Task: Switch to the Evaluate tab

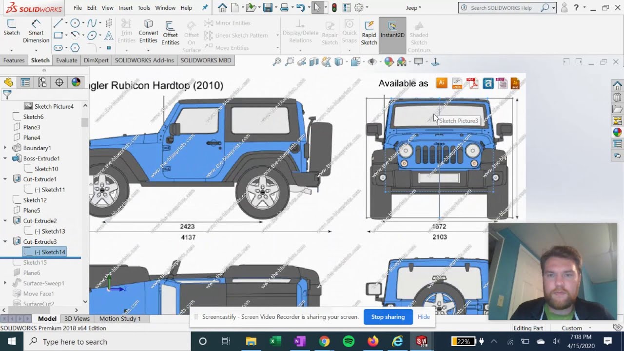Action: click(x=66, y=60)
